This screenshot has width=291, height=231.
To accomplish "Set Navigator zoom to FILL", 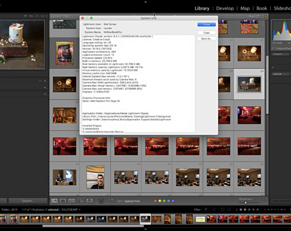I will pos(31,16).
